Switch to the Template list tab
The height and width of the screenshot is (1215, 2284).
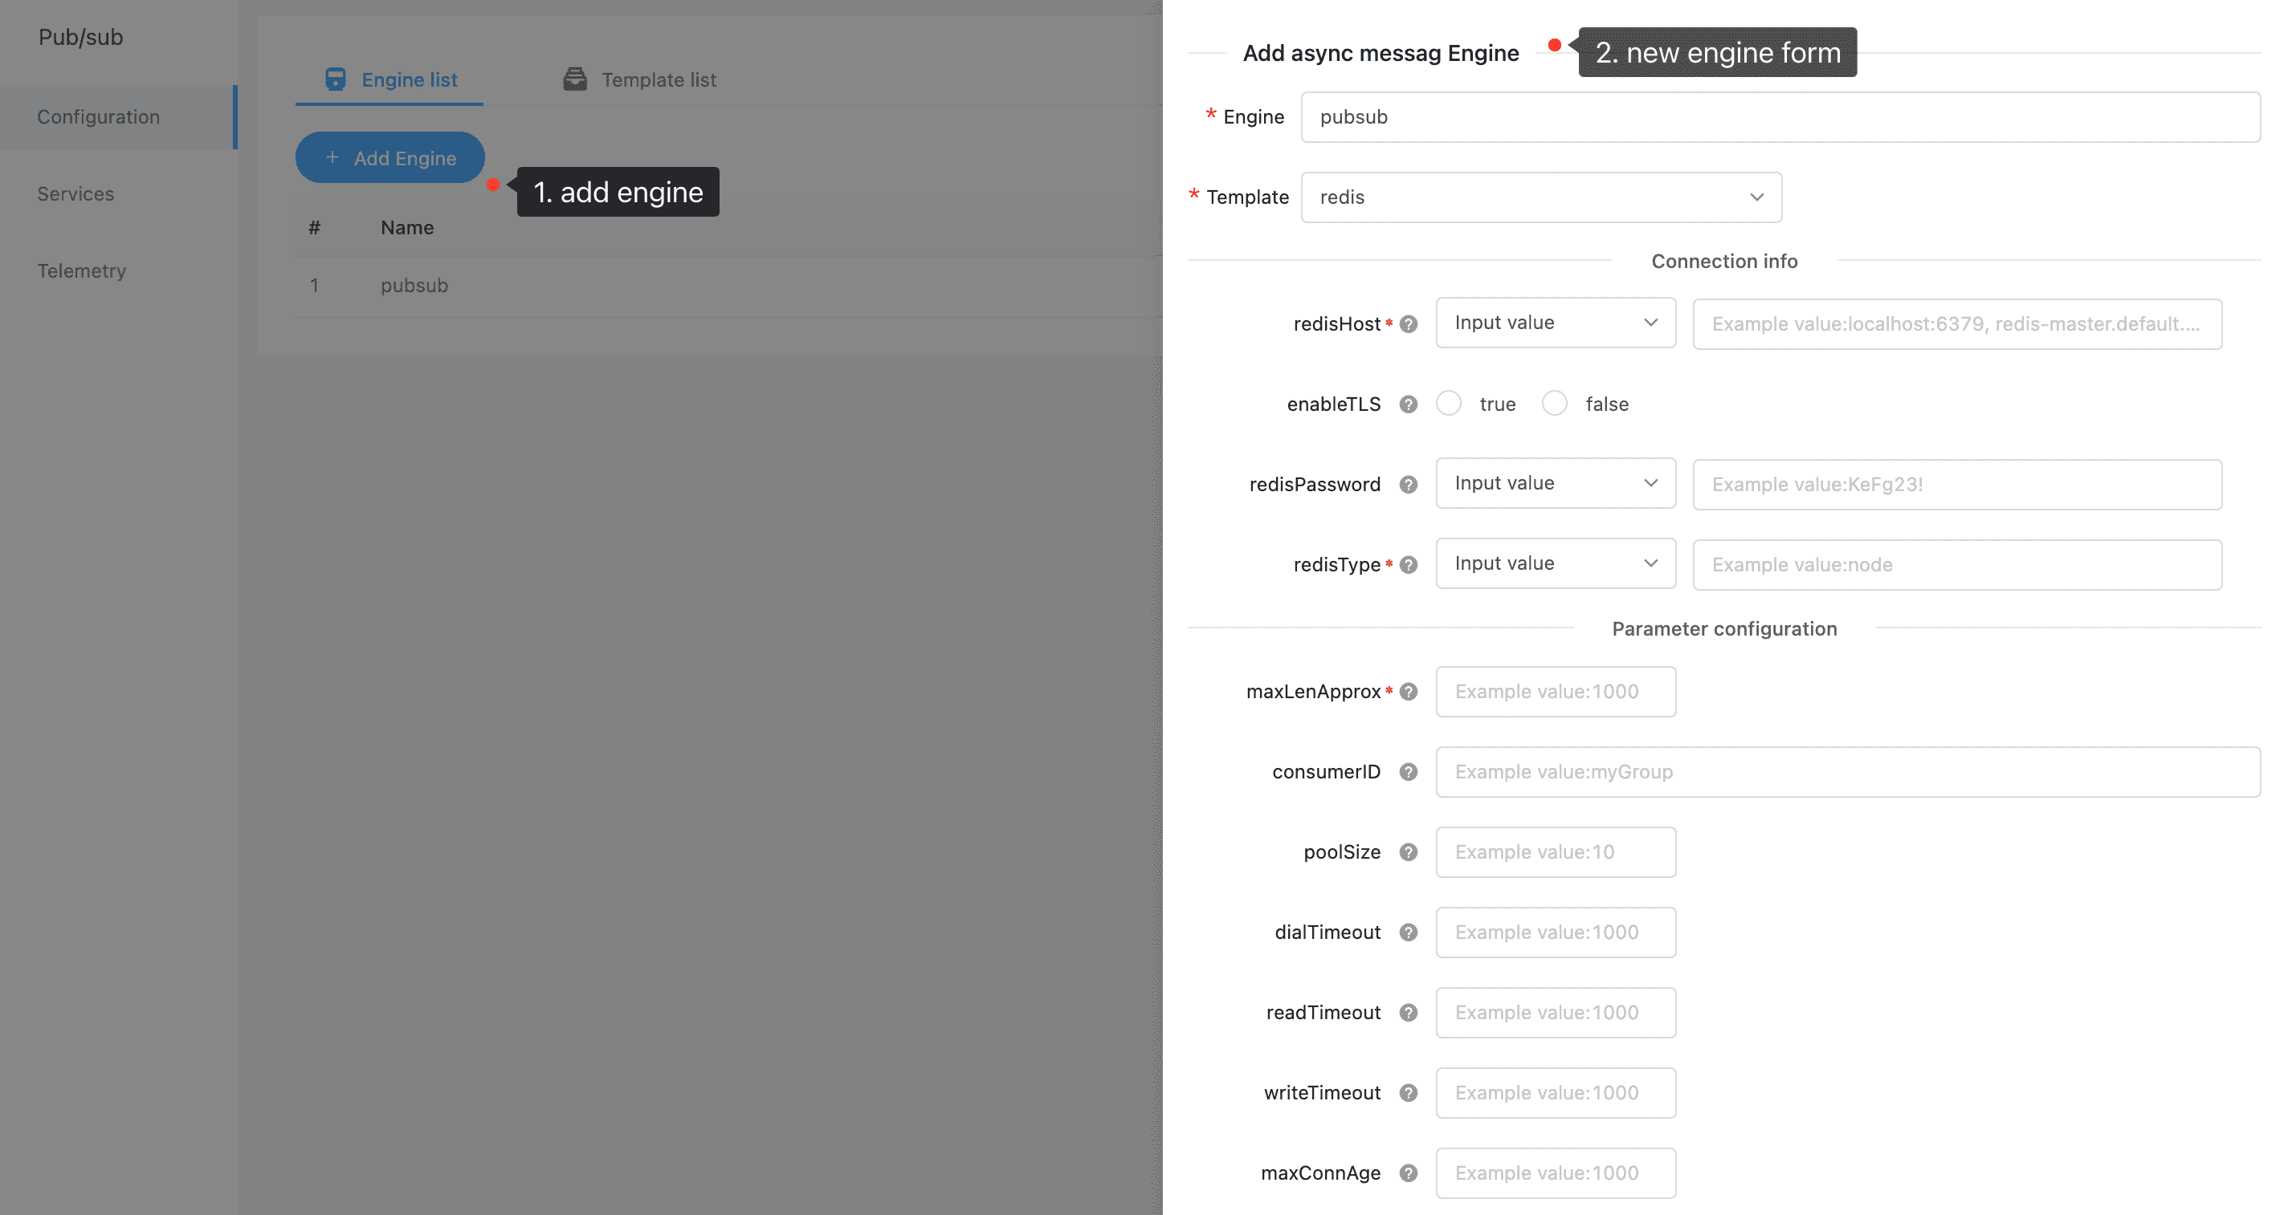pos(639,79)
